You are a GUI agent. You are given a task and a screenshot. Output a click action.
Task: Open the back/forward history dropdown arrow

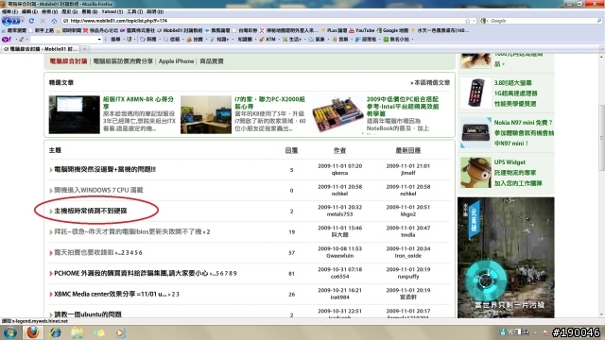(23, 21)
